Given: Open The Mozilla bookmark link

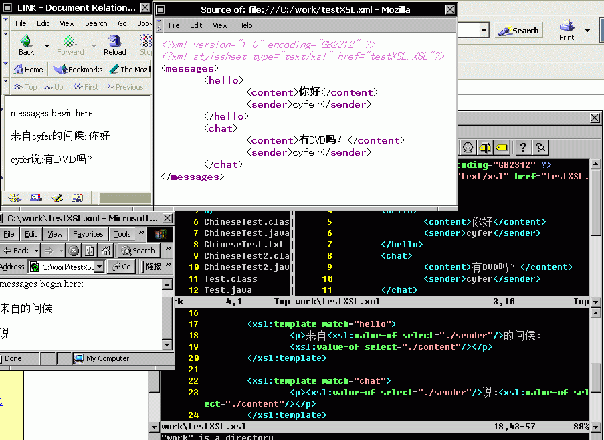Looking at the screenshot, I should point(130,70).
